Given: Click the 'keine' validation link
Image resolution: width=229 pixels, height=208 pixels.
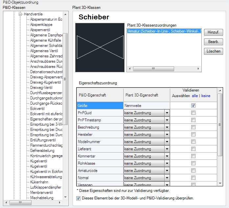Looking at the screenshot, I should coord(206,96).
